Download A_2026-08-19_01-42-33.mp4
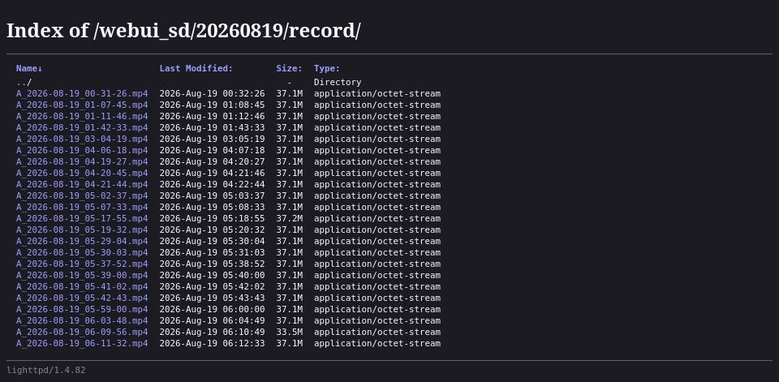 click(82, 127)
